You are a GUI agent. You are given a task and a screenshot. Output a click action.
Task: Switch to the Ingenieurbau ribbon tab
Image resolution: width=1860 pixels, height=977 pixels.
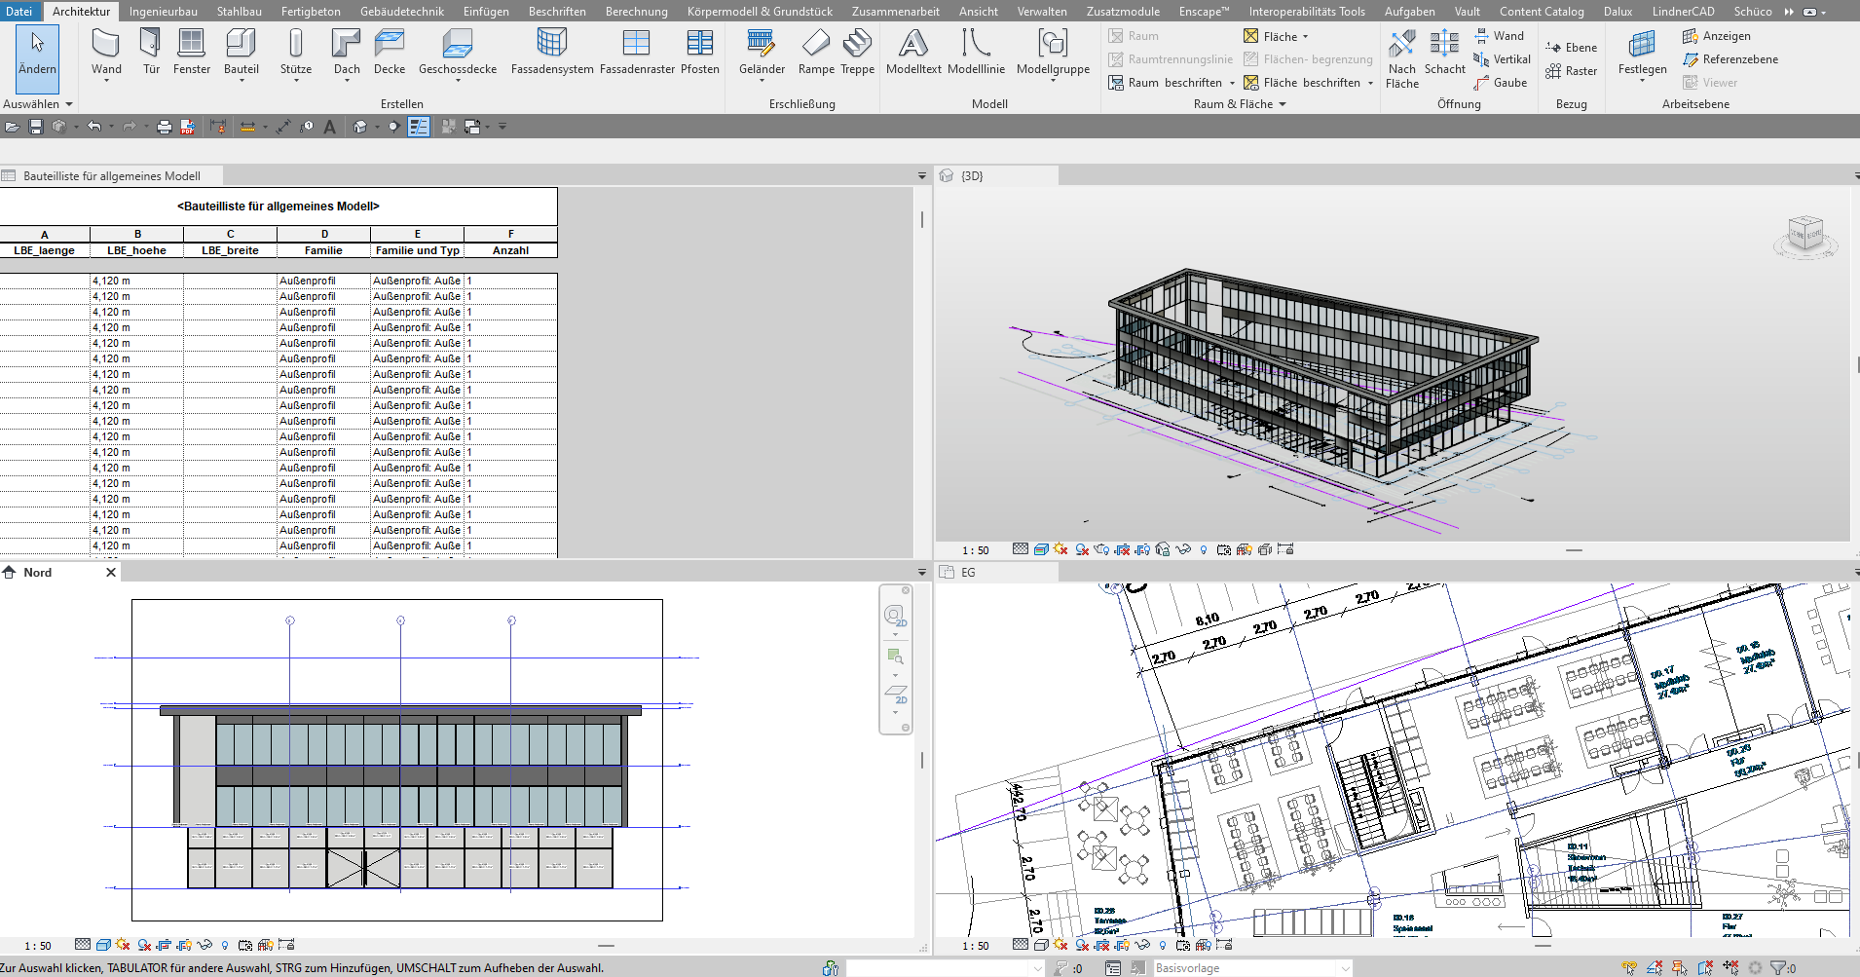click(163, 12)
